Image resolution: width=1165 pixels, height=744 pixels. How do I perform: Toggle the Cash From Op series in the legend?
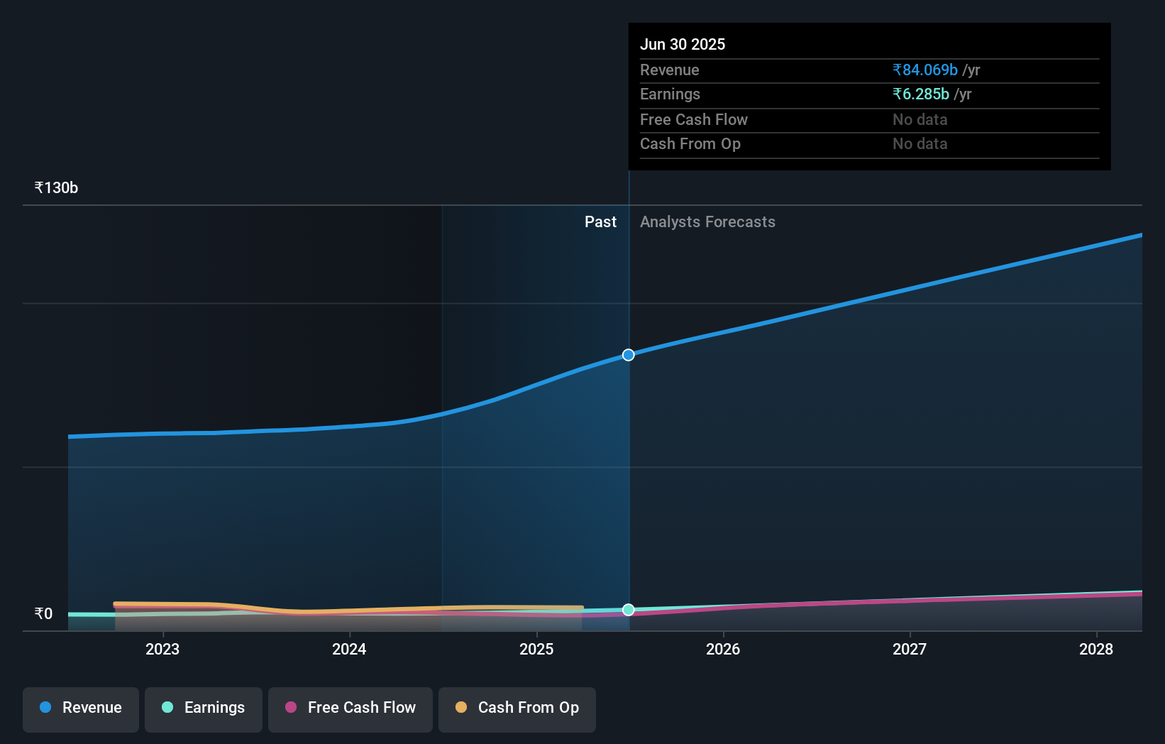click(517, 709)
